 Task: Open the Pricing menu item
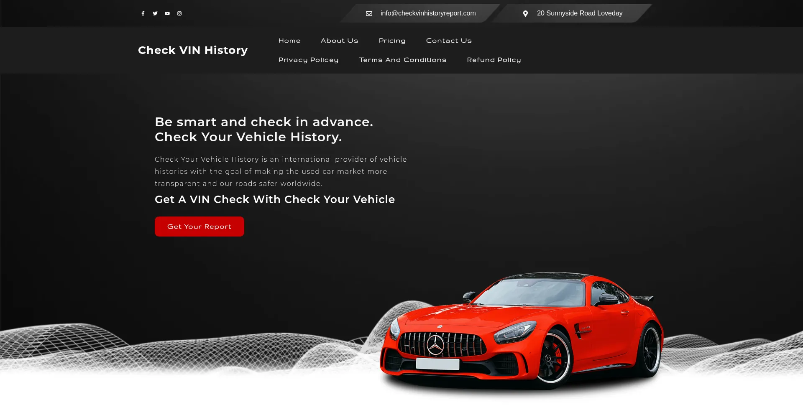pos(392,41)
